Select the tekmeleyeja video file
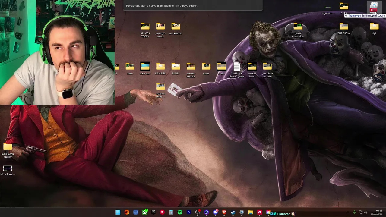386x217 pixels. coord(8,170)
